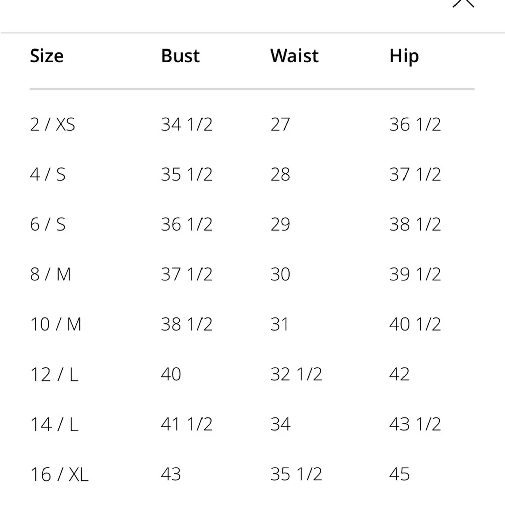Screen dimensions: 505x505
Task: Select the 10 / M size row label
Action: [56, 324]
